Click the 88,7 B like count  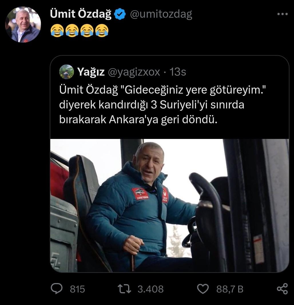pos(230,289)
